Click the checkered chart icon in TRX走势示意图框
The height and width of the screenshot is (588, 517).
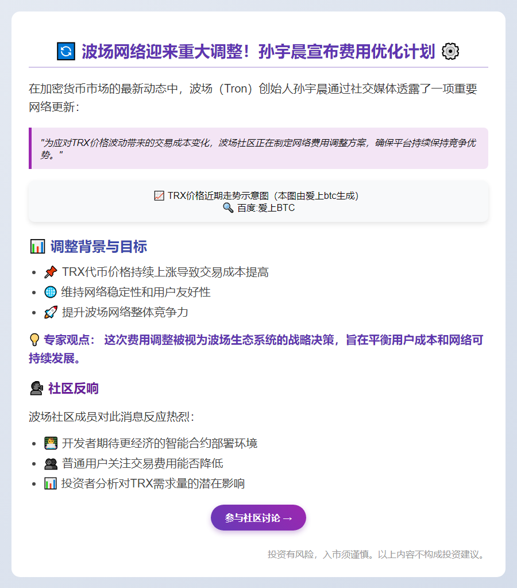tap(158, 195)
